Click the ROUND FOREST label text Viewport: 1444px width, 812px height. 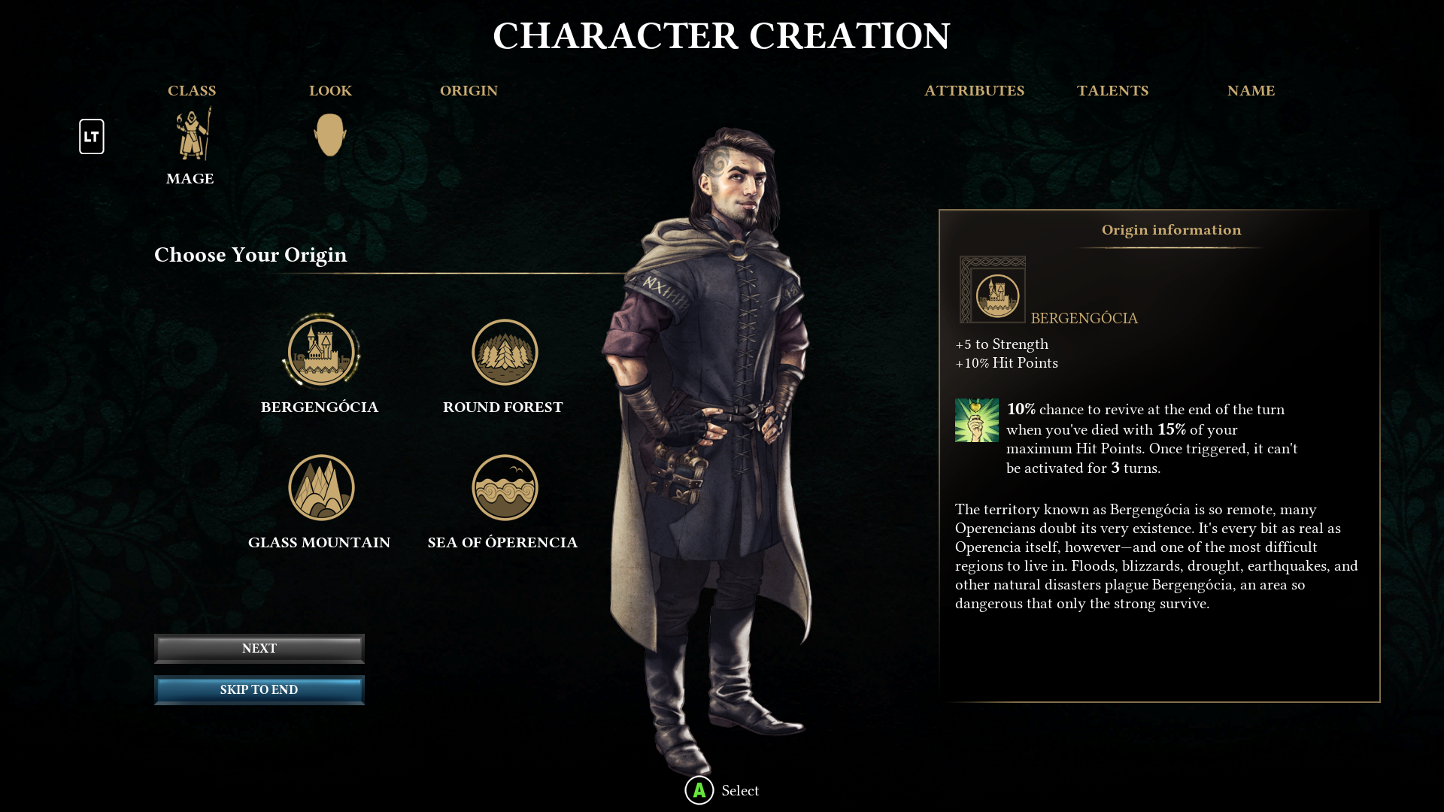pyautogui.click(x=502, y=408)
